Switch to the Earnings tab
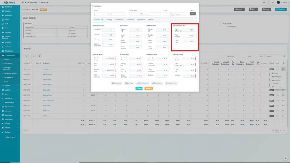 (x=109, y=20)
